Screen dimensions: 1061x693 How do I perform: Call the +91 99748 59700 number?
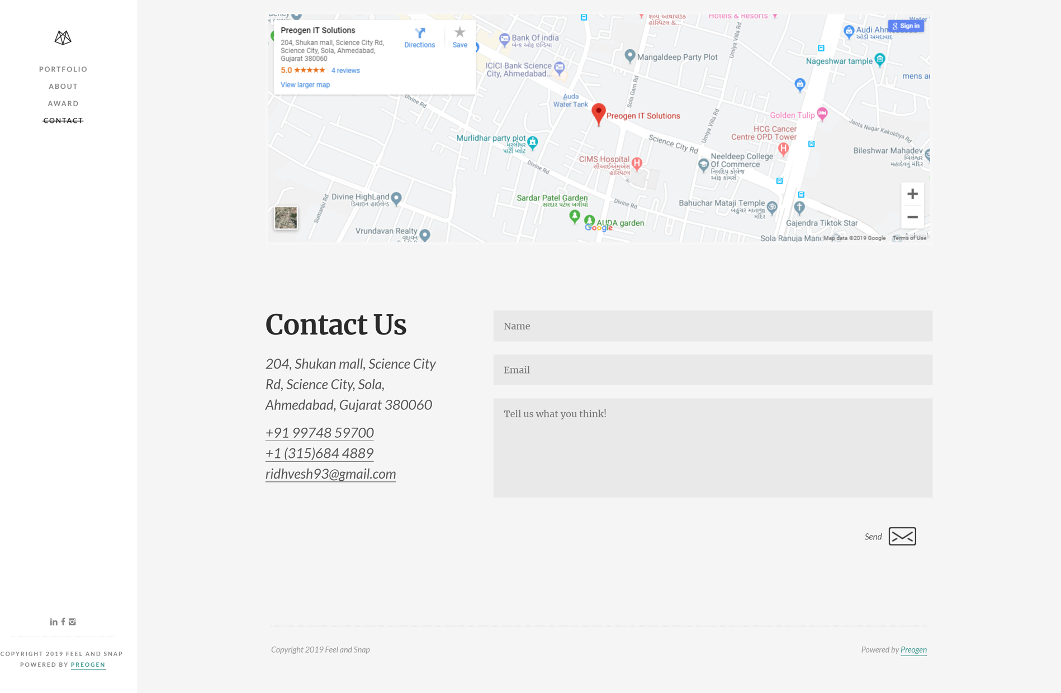tap(319, 433)
